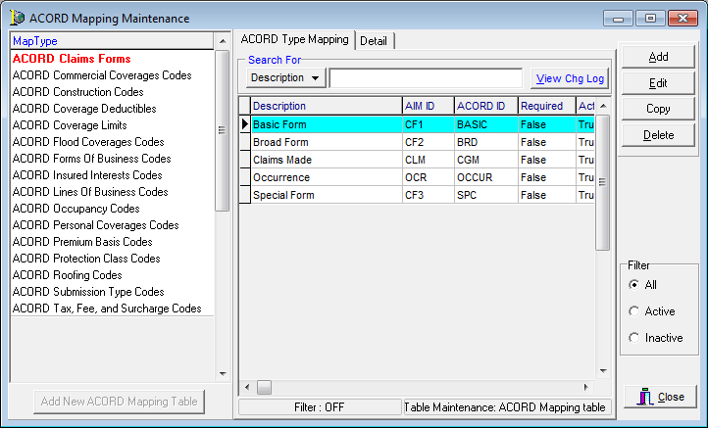708x428 pixels.
Task: Select the Broad Form row description
Action: click(x=327, y=142)
